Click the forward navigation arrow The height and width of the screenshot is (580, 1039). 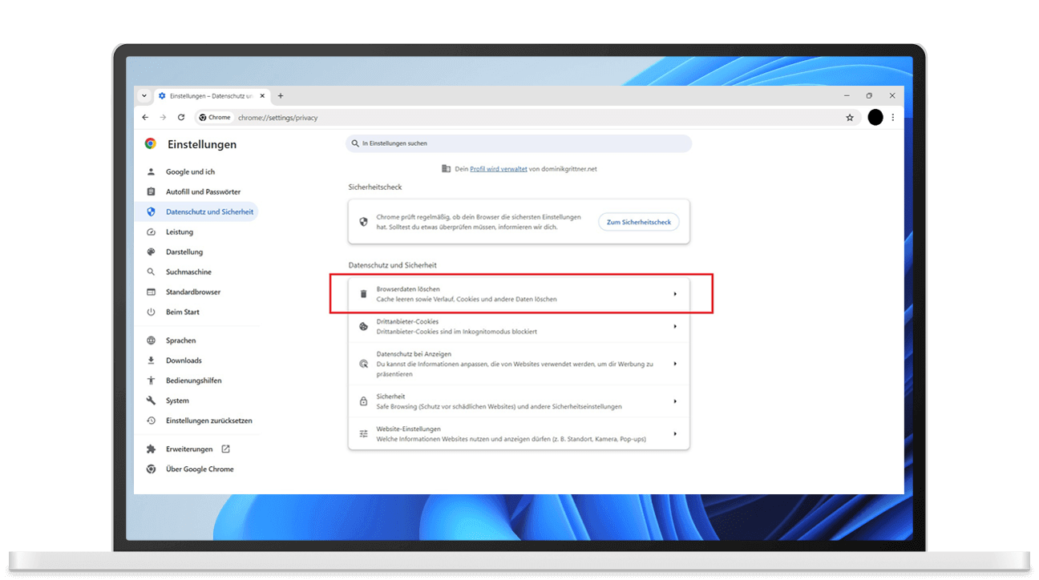pos(163,118)
